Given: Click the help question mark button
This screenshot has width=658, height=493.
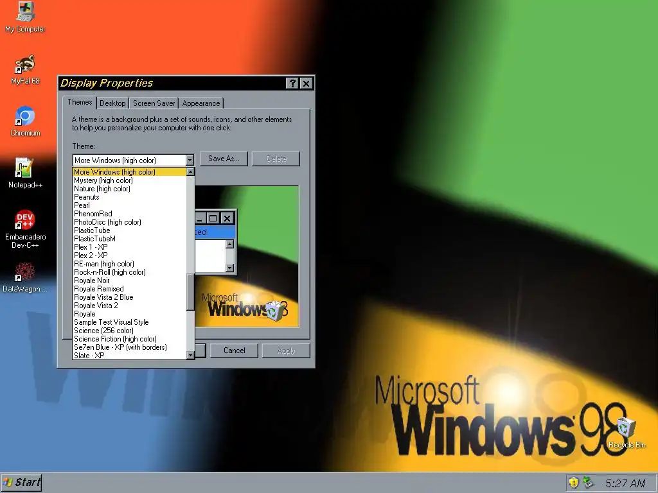Looking at the screenshot, I should pyautogui.click(x=292, y=83).
